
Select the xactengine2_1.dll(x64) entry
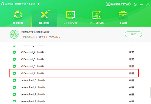pos(32,87)
